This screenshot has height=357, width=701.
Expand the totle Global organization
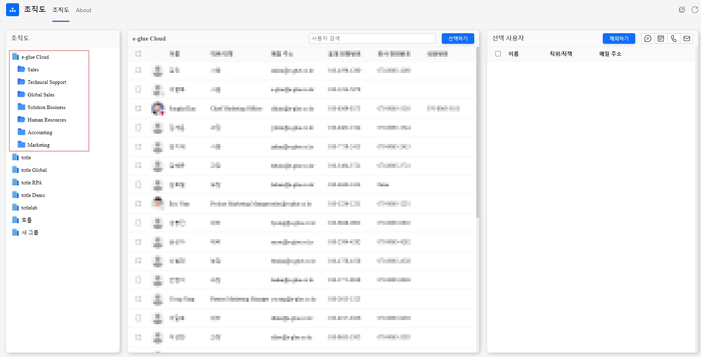[16, 170]
